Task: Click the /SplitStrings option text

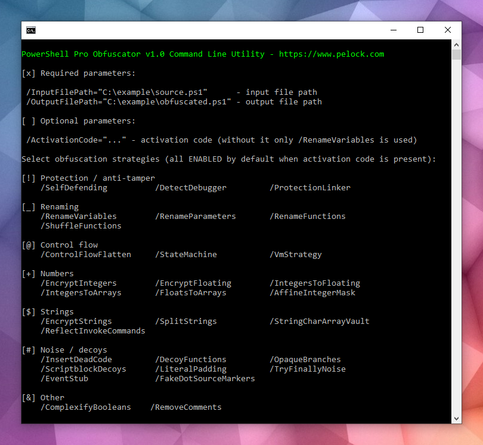Action: click(186, 322)
